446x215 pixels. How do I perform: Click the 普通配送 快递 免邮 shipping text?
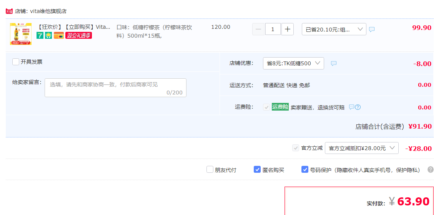[x=286, y=85]
